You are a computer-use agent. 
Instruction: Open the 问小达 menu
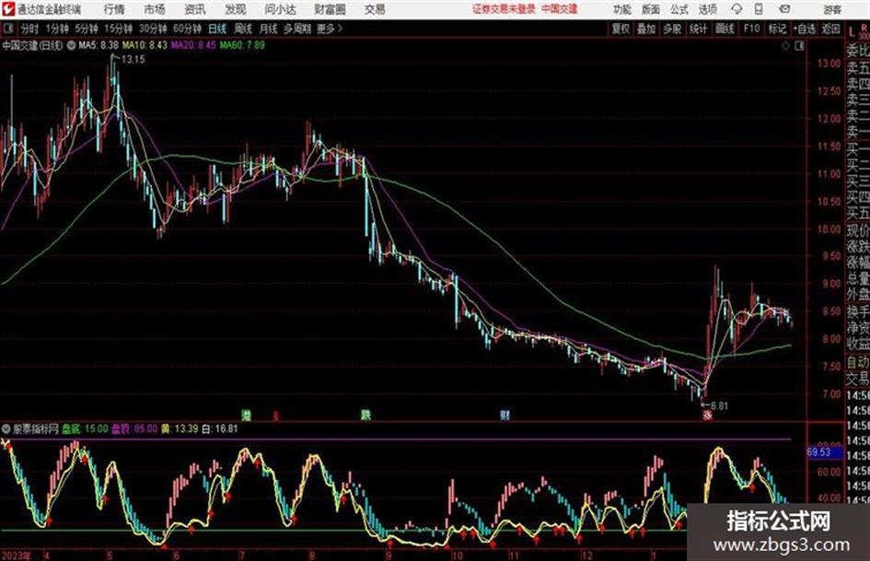[x=280, y=9]
